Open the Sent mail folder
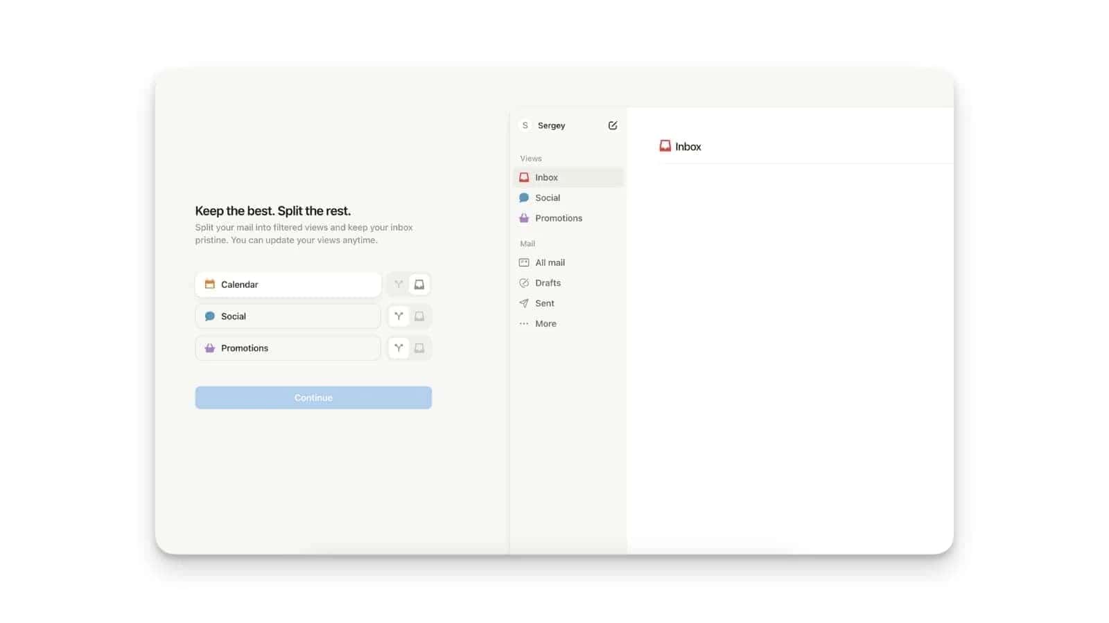Image resolution: width=1109 pixels, height=623 pixels. 544,303
